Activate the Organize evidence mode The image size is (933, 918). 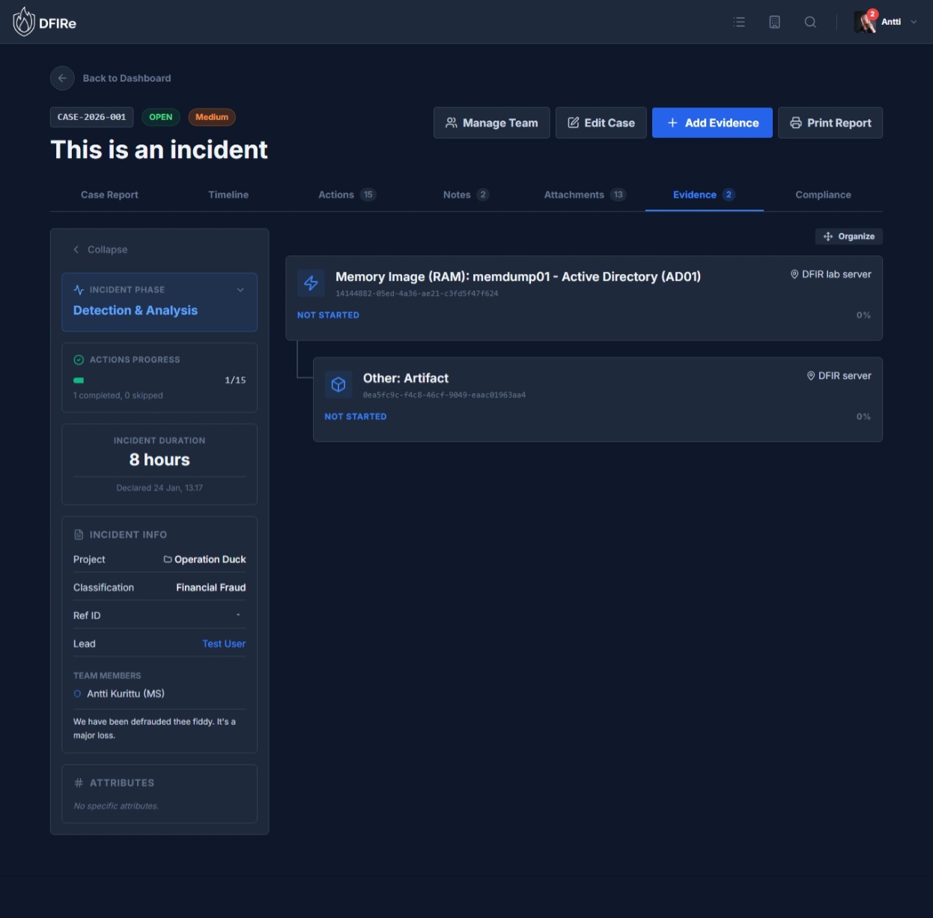click(848, 236)
